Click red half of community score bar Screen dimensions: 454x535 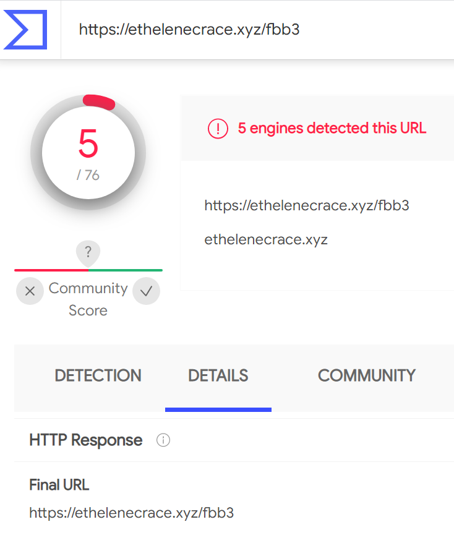pyautogui.click(x=51, y=270)
